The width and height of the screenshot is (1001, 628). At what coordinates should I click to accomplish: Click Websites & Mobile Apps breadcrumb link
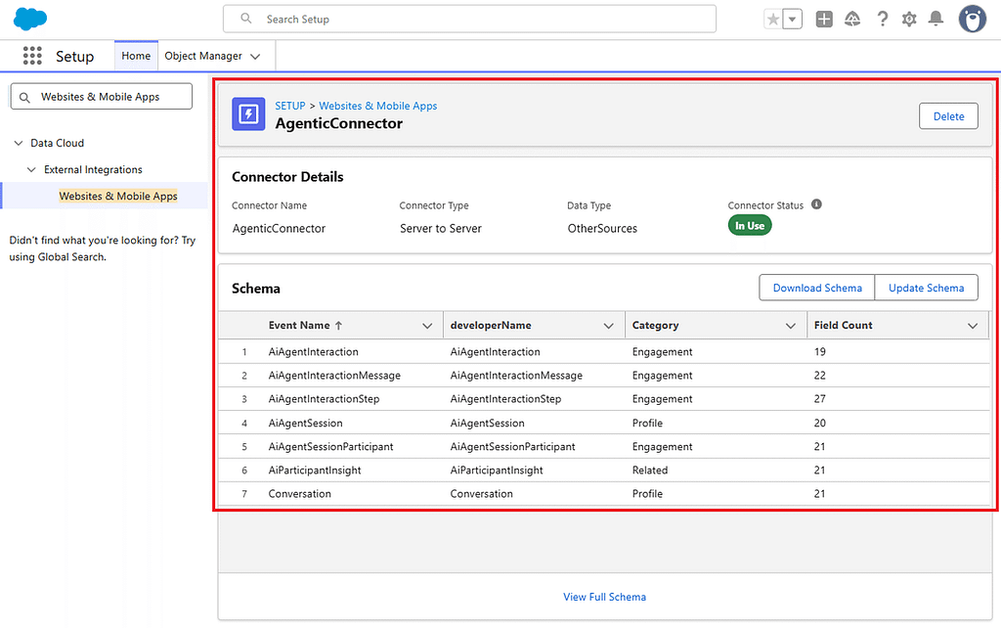click(378, 106)
